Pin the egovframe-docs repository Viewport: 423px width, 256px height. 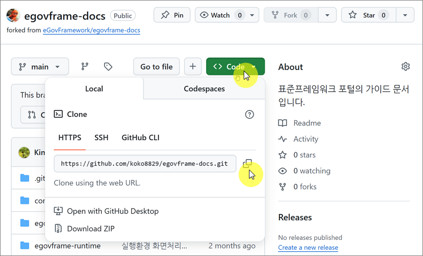point(172,15)
